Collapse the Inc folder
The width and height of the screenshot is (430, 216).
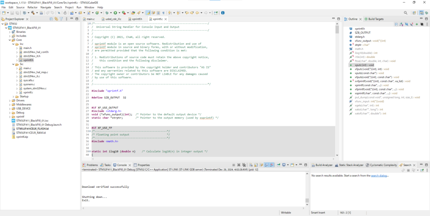13,44
